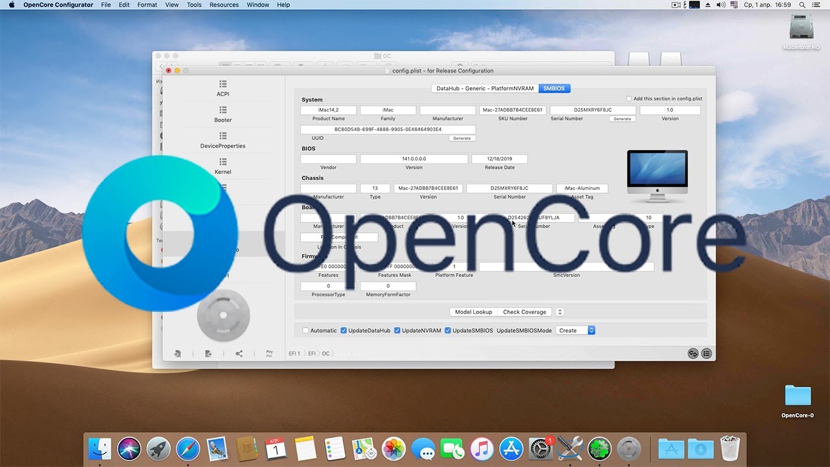Toggle the Automatic checkbox
The width and height of the screenshot is (830, 467).
point(305,330)
